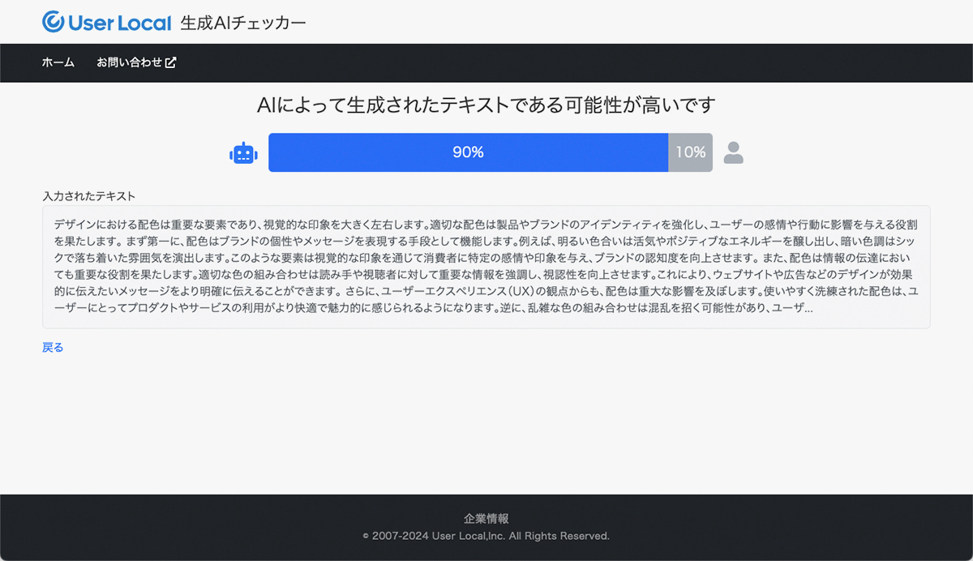Click the gray 10% human probability segment
Viewport: 973px width, 561px height.
[x=690, y=152]
